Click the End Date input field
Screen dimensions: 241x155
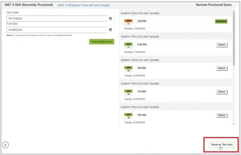57,30
